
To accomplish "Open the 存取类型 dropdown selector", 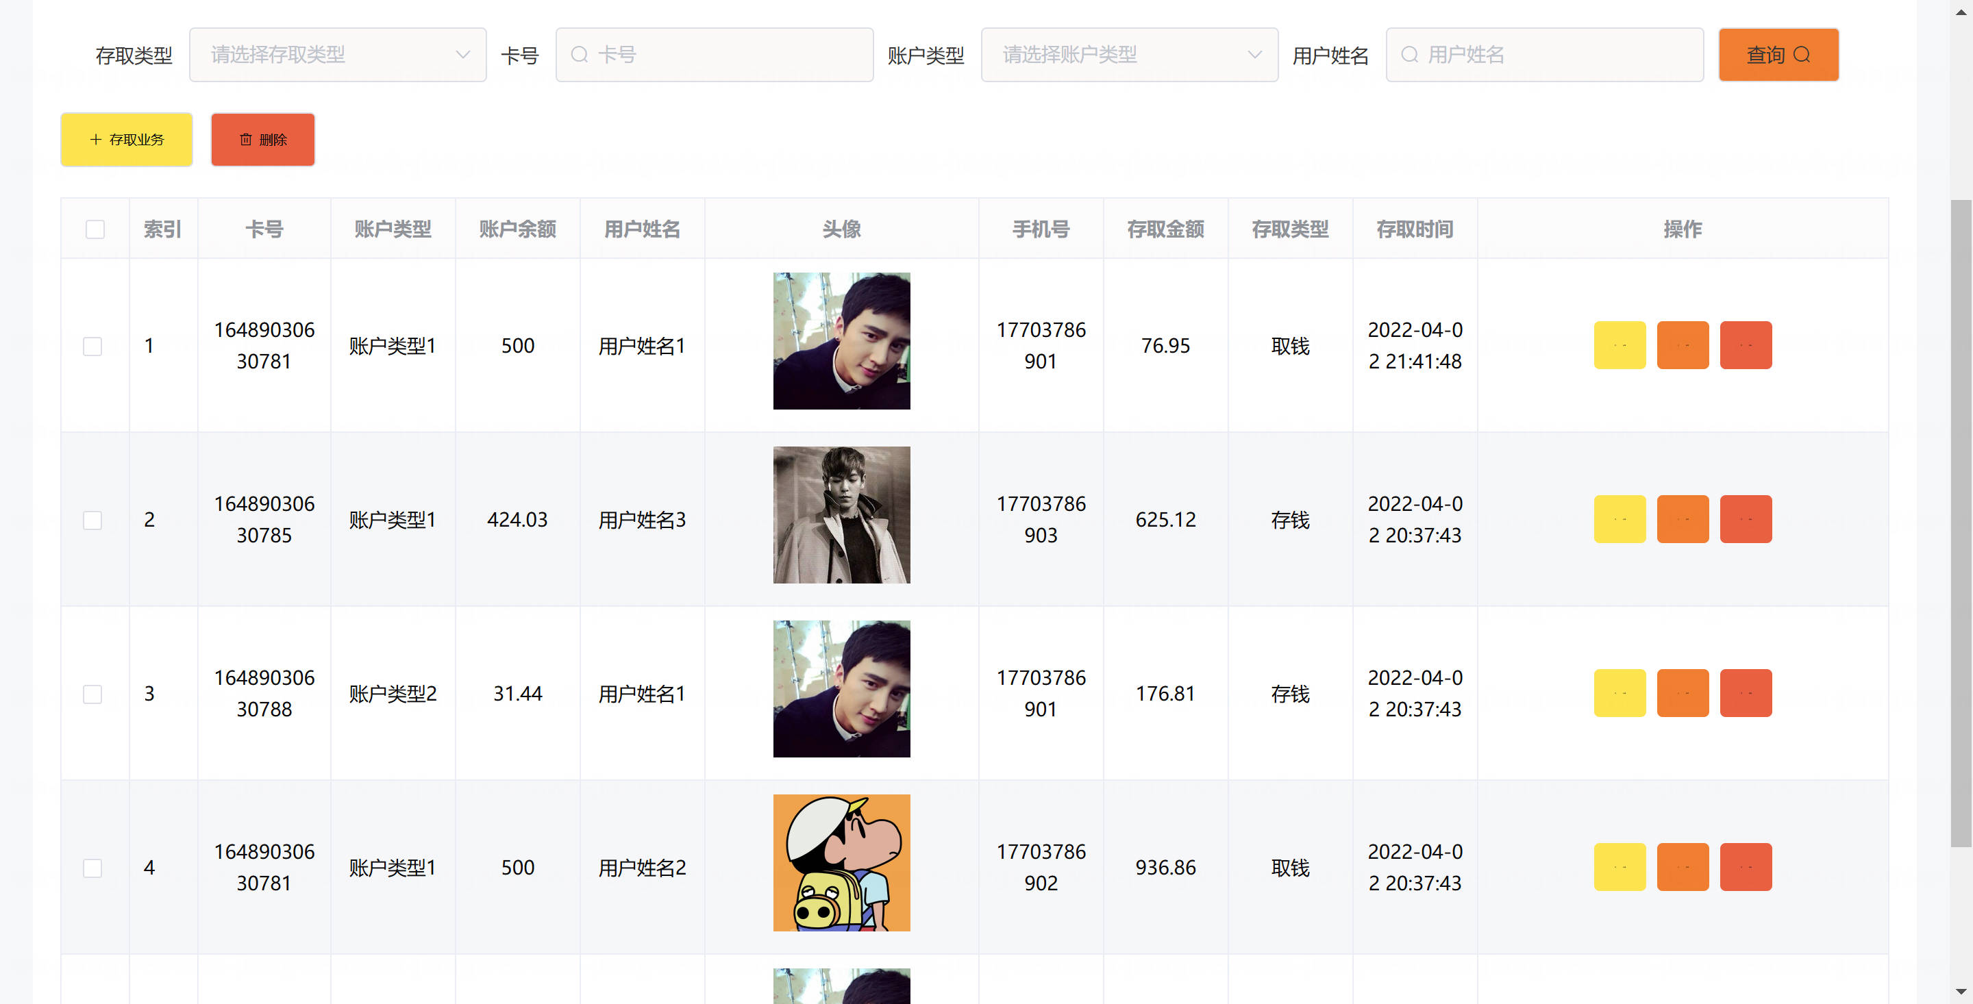I will pyautogui.click(x=338, y=55).
